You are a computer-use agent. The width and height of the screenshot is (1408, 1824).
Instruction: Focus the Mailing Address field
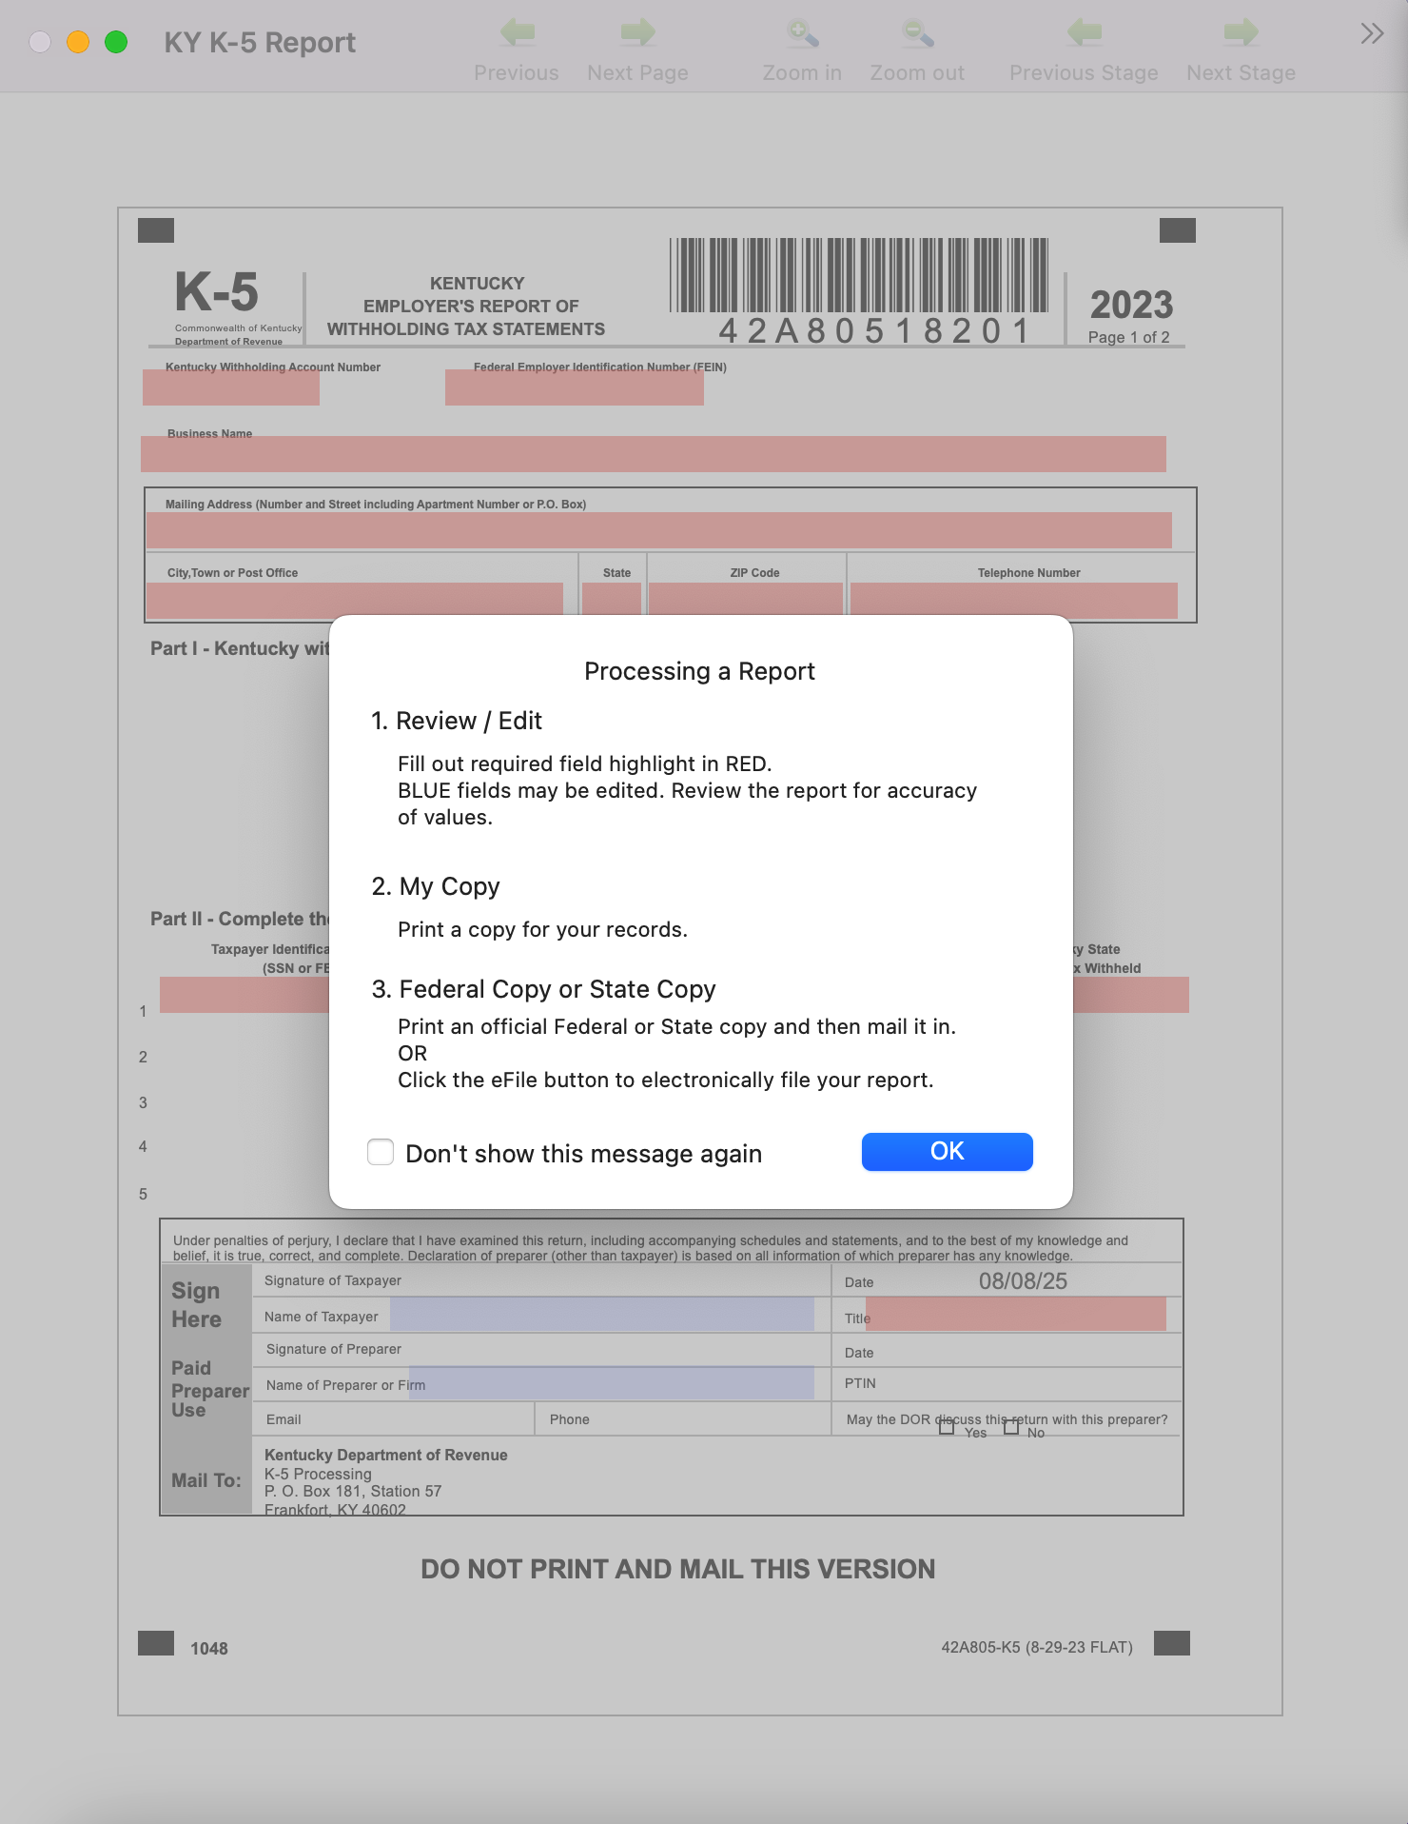(x=658, y=530)
